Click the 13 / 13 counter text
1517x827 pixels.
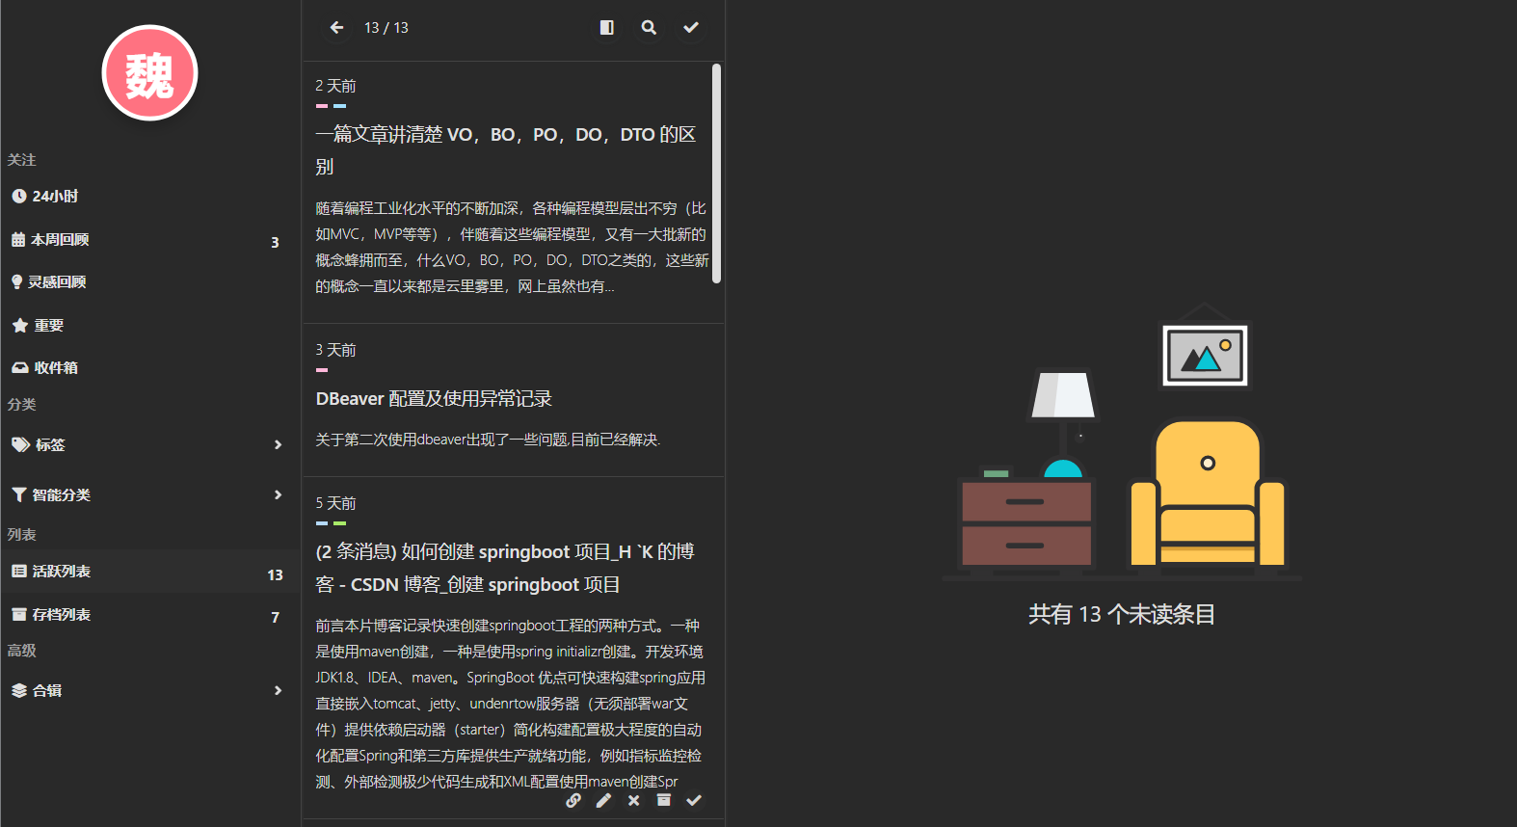pyautogui.click(x=386, y=28)
